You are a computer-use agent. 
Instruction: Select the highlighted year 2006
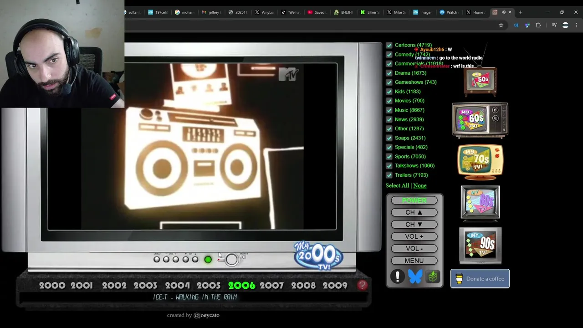[x=242, y=286]
